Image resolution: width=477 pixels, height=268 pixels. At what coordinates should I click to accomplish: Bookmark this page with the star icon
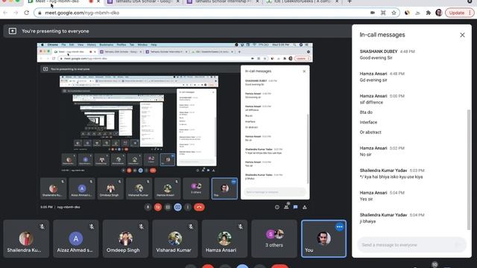(x=394, y=13)
